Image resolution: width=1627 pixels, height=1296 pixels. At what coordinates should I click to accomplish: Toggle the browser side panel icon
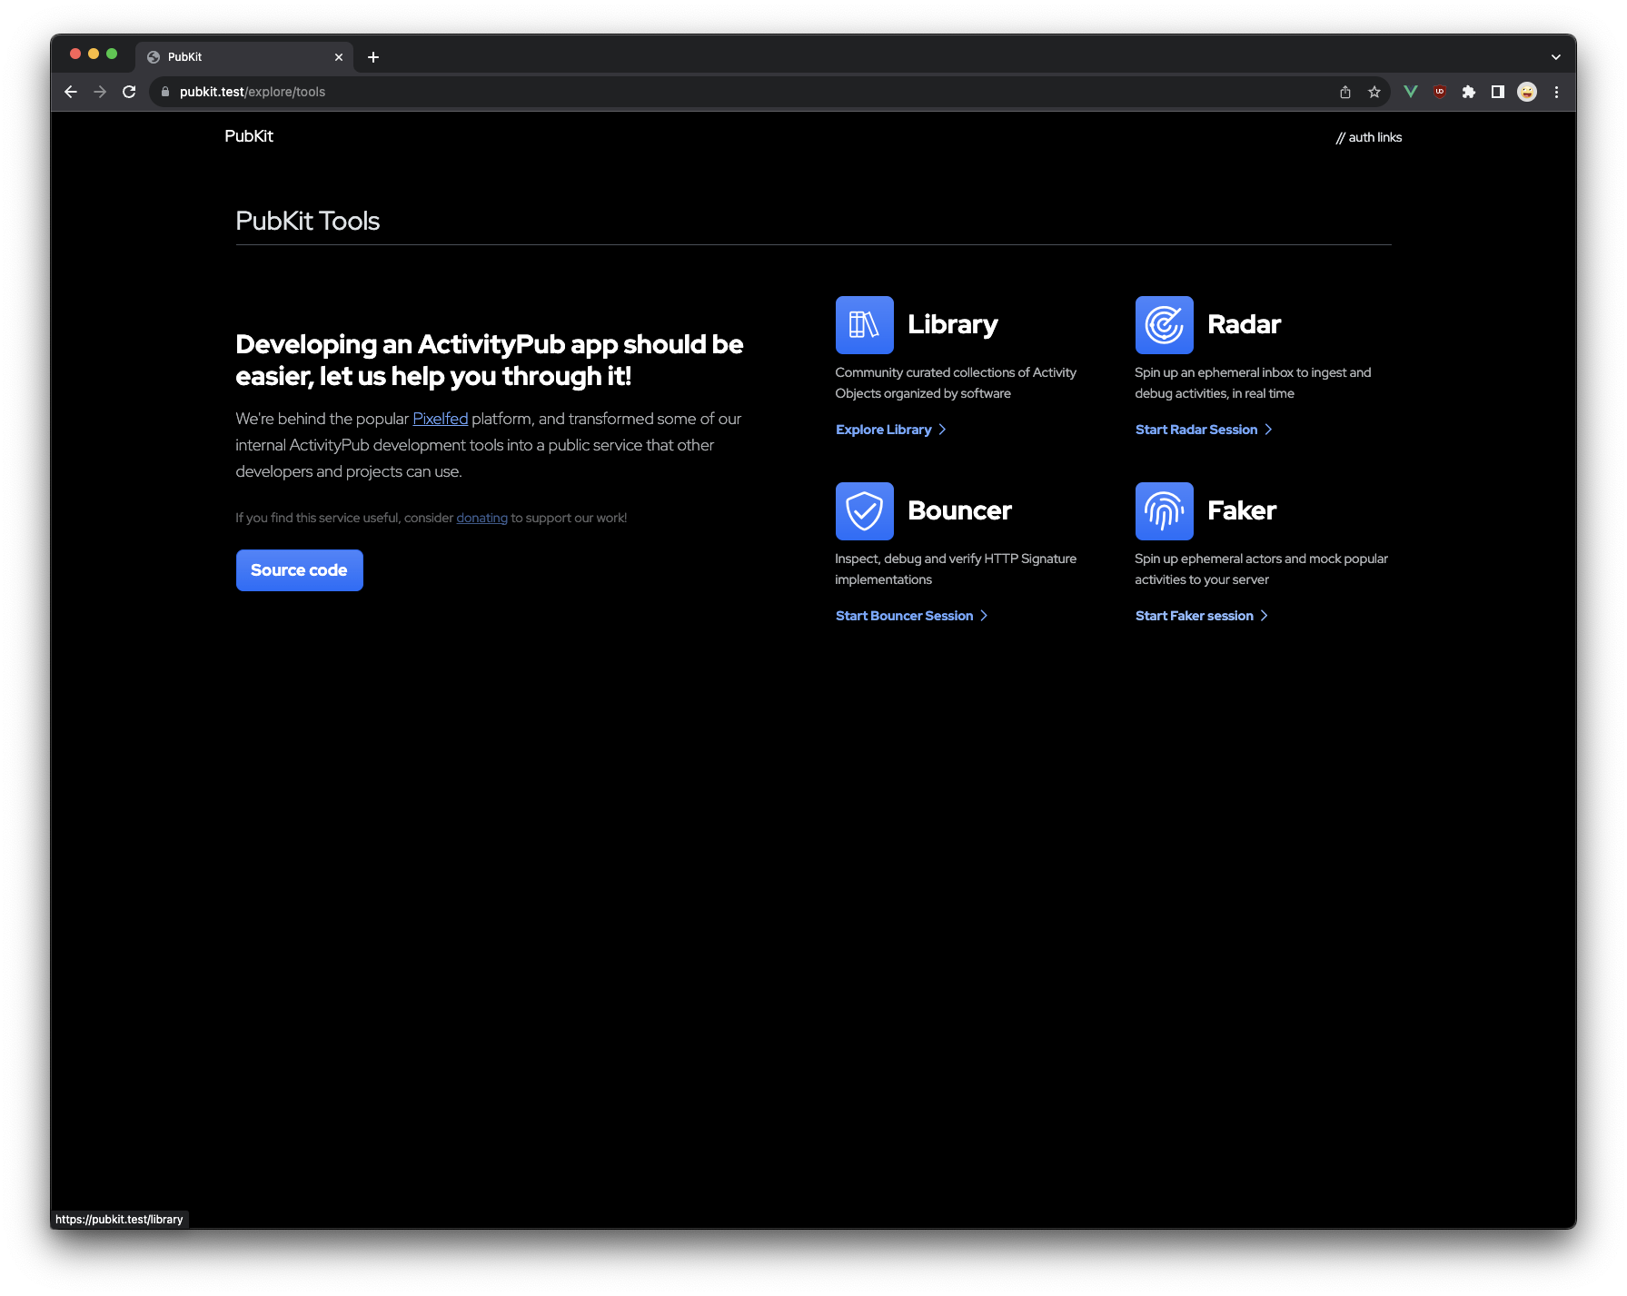[x=1498, y=92]
